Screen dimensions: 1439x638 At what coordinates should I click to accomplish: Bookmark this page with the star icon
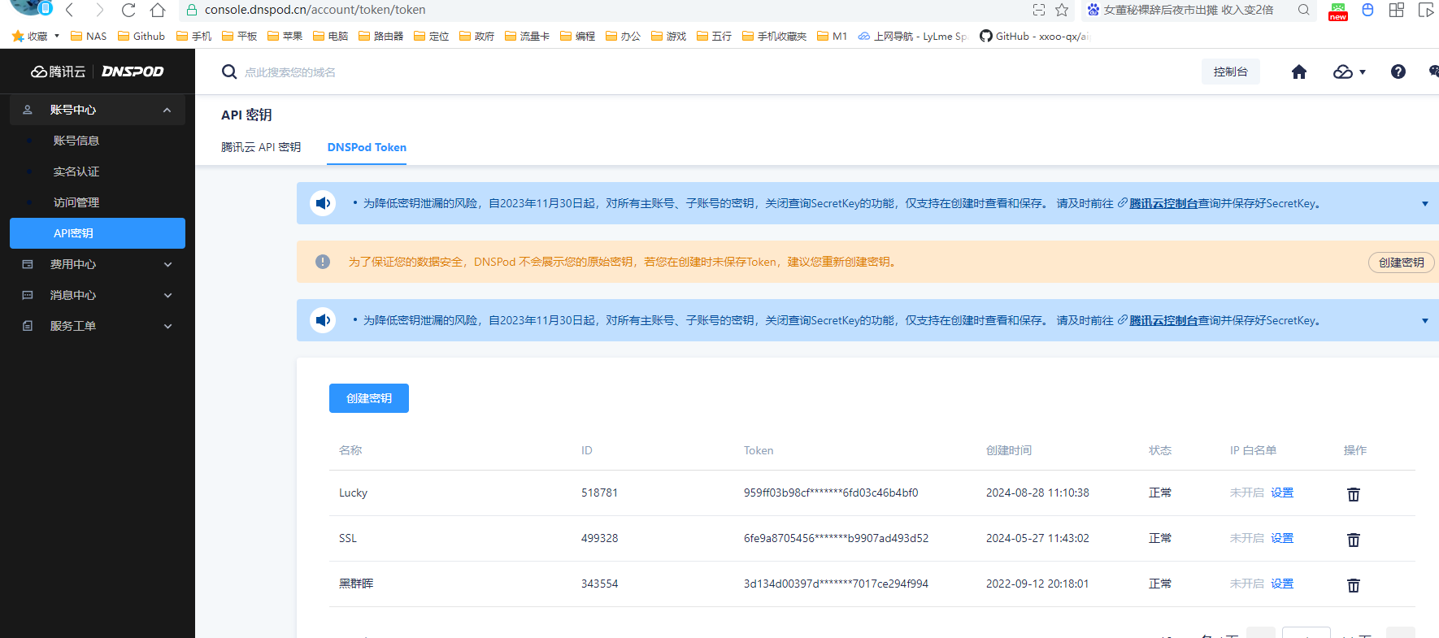point(1062,10)
